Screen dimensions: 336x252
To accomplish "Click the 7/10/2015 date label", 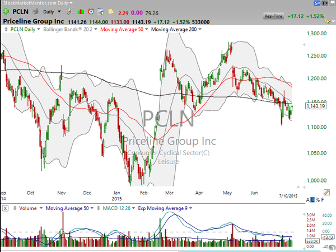I will tap(288, 196).
